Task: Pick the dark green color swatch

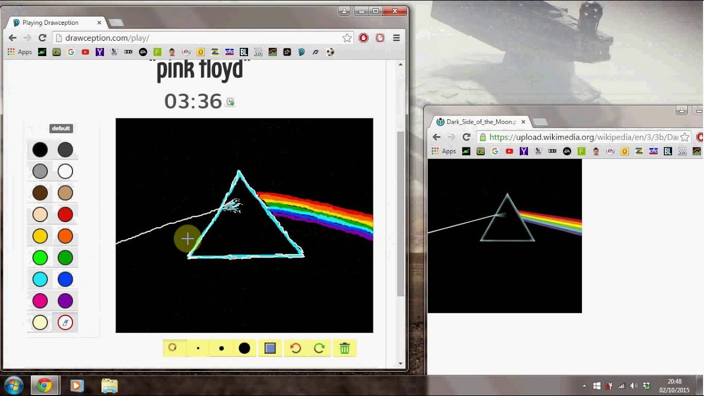Action: point(65,257)
